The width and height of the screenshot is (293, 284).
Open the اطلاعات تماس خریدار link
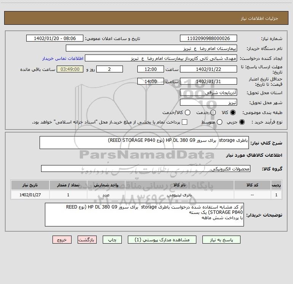coord(63,58)
